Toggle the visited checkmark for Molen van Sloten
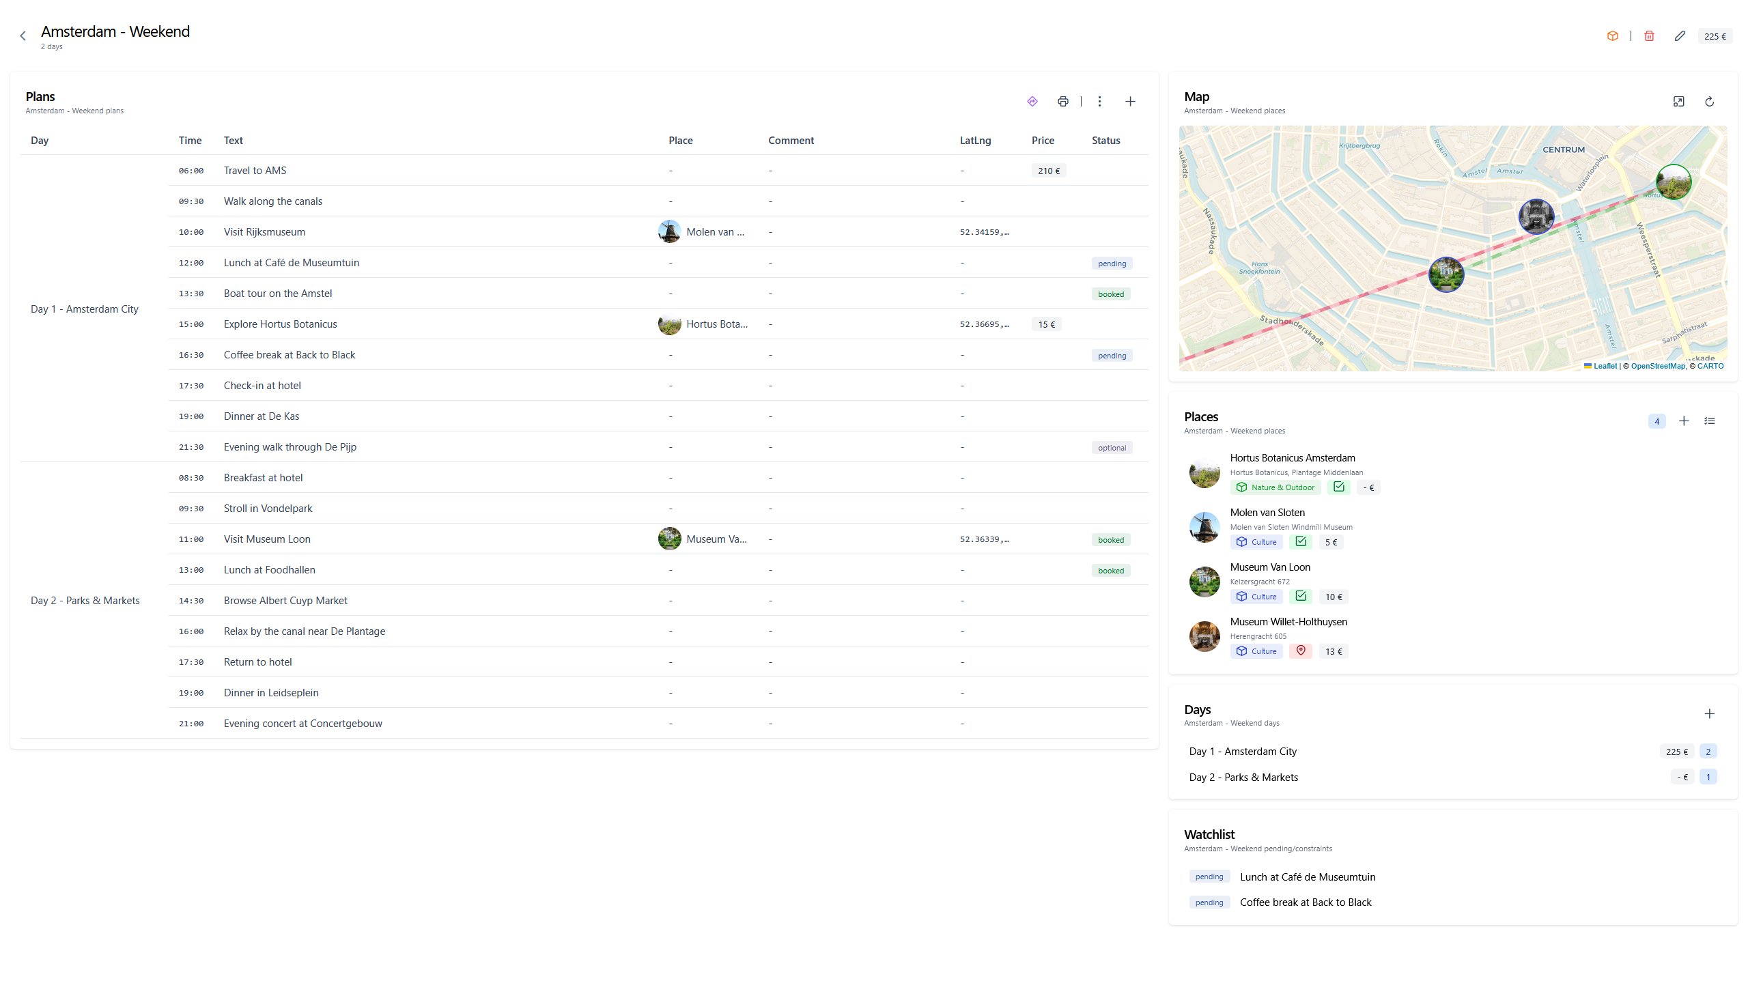This screenshot has height=983, width=1748. (1301, 542)
